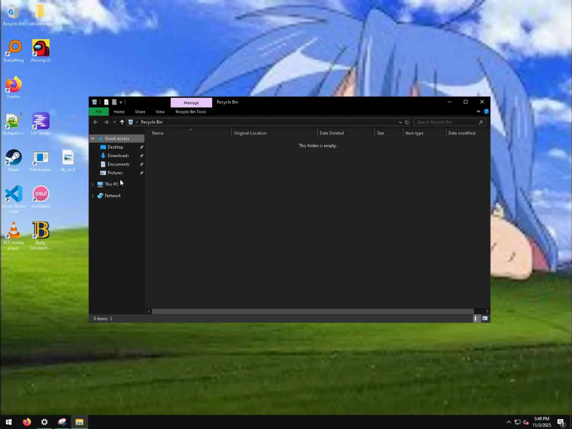Open the recent locations dropdown
The image size is (572, 429).
tap(114, 122)
